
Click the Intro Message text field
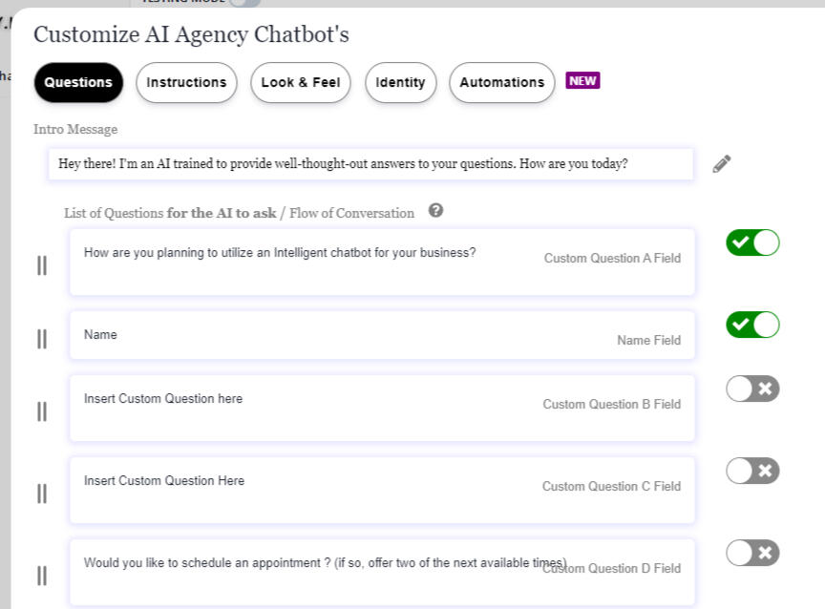tap(370, 164)
